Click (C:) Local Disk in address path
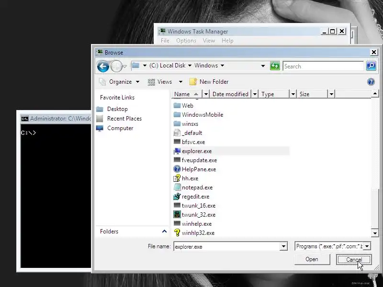Screen dimensions: 383x287 [167, 66]
